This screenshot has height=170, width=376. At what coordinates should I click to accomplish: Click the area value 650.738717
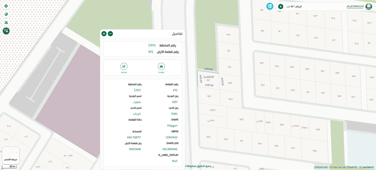134,138
